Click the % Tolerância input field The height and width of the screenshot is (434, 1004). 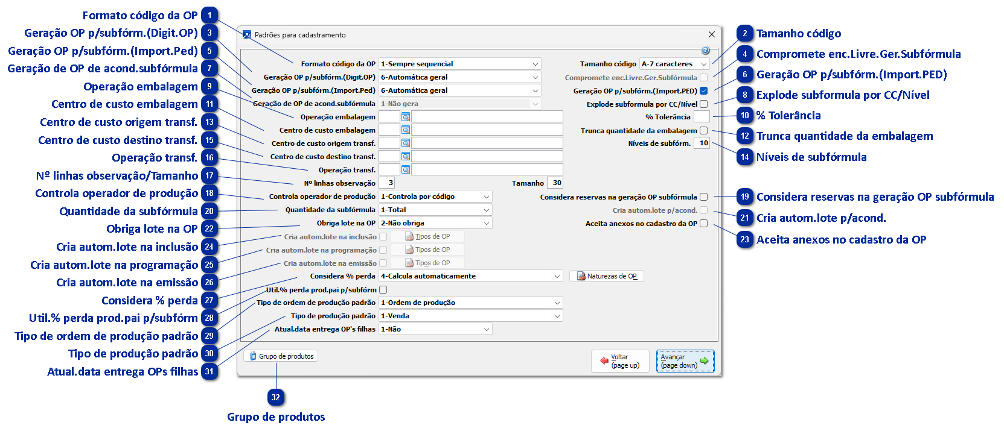(702, 117)
